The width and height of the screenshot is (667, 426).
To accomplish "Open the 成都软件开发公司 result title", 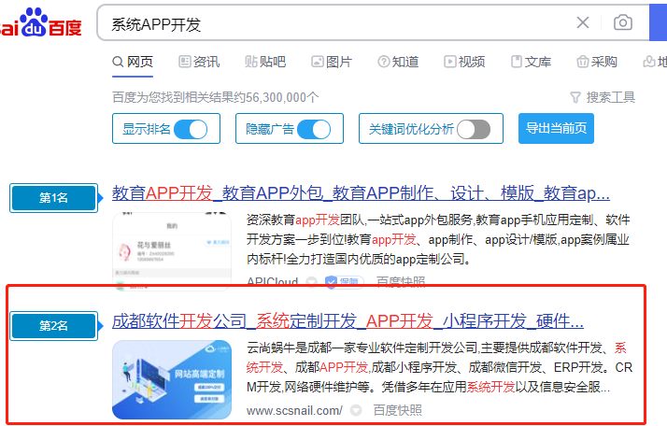I will [348, 321].
